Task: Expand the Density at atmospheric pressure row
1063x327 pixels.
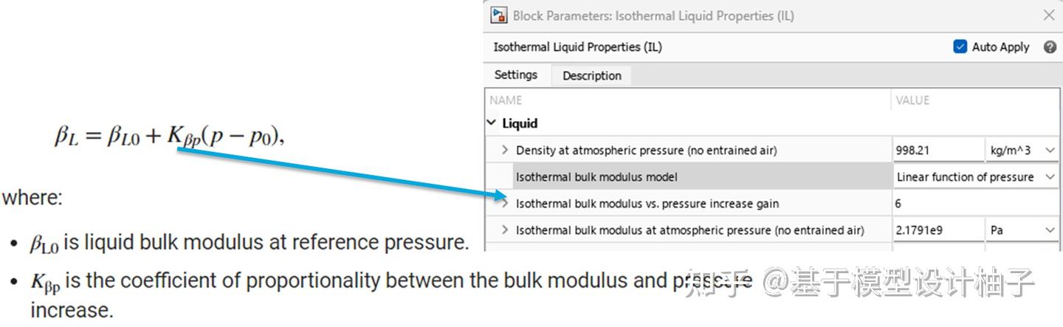Action: pyautogui.click(x=505, y=150)
